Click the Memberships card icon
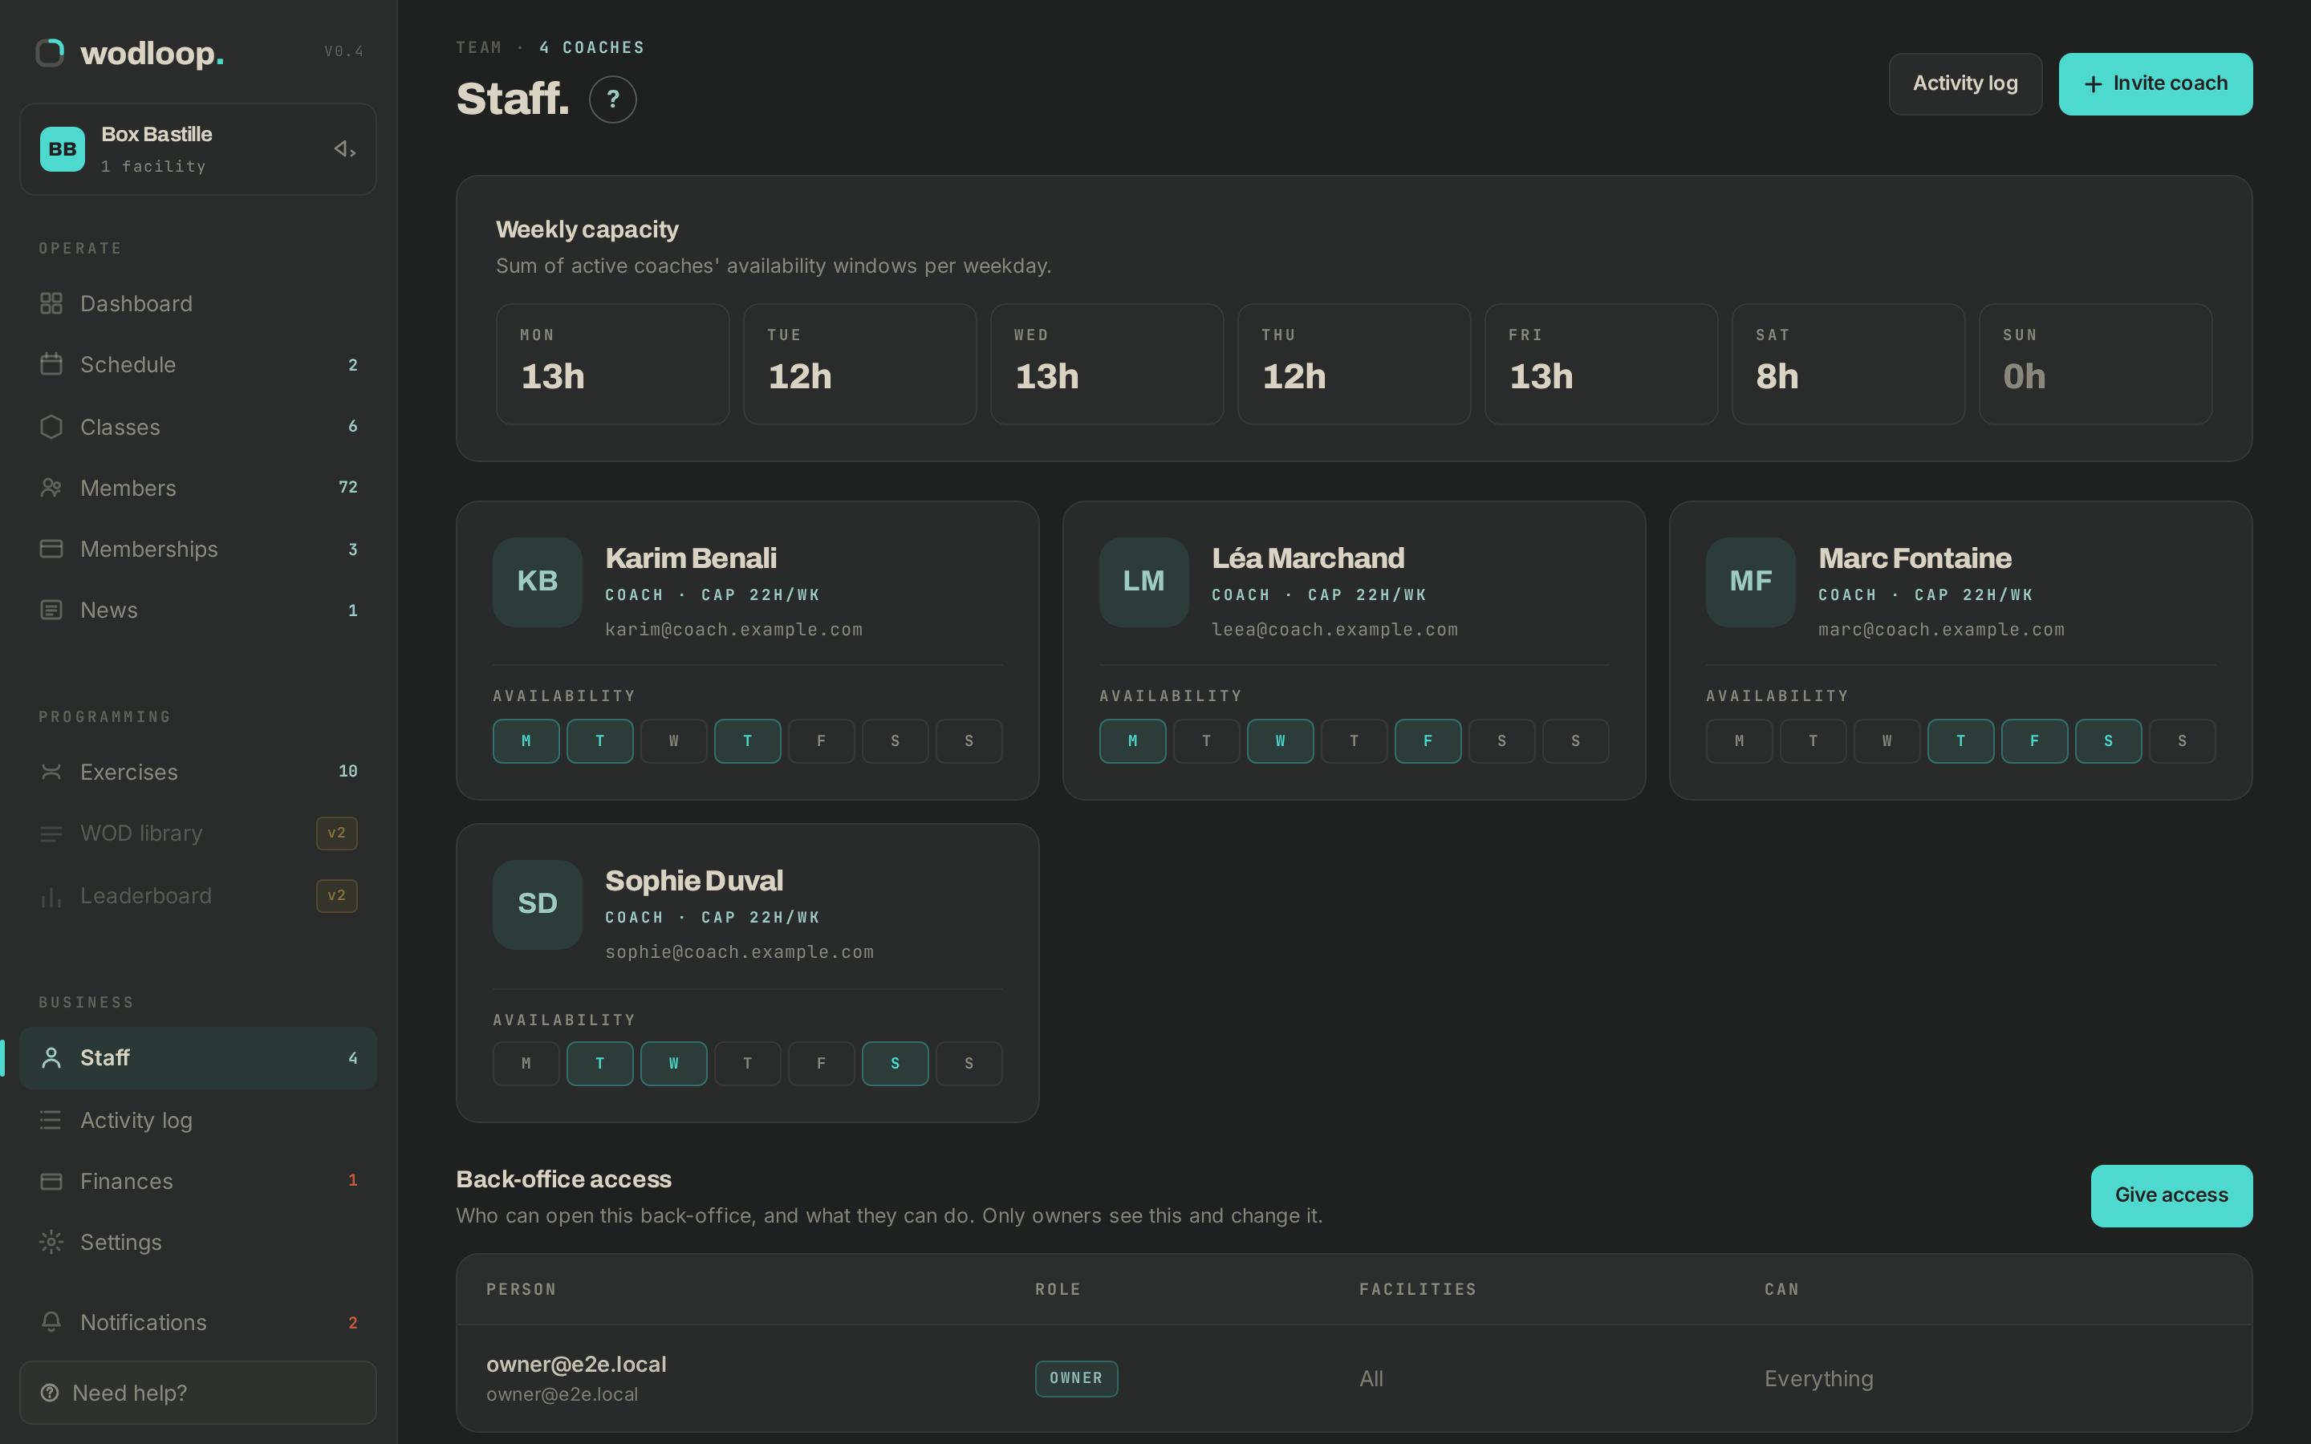Viewport: 2311px width, 1444px height. (x=51, y=550)
